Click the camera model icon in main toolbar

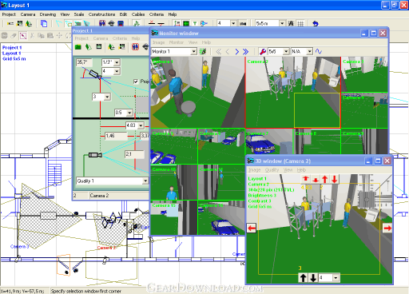(x=111, y=24)
